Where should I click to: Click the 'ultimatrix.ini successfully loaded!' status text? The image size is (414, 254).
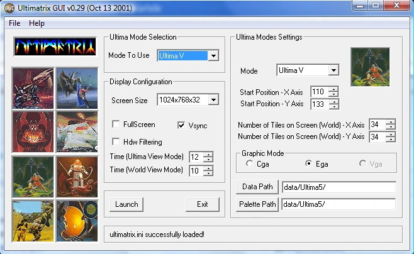pos(157,235)
